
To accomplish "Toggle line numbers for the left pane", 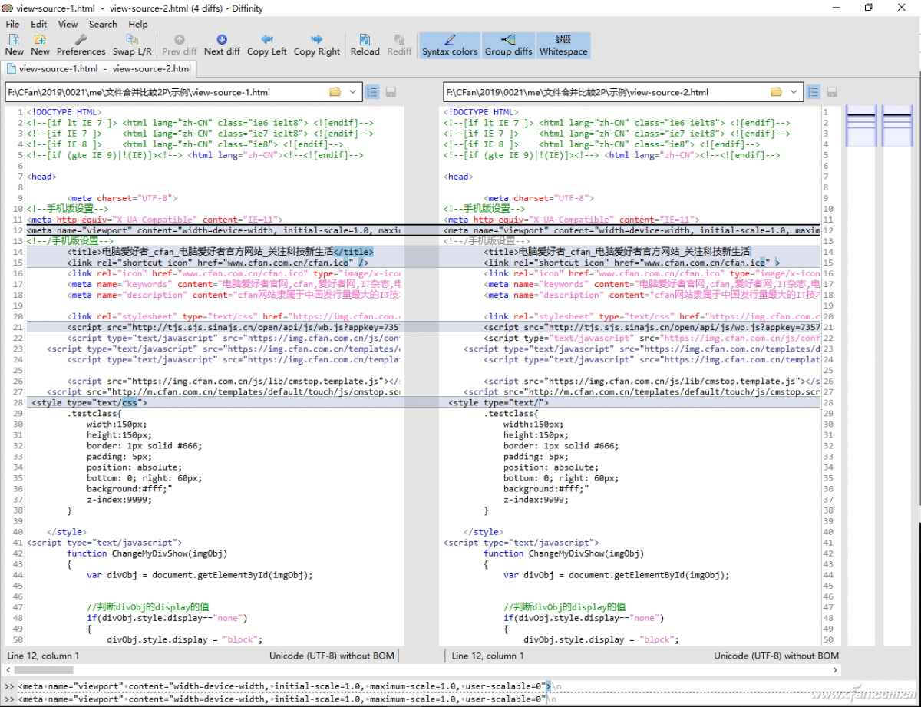I will click(x=372, y=92).
